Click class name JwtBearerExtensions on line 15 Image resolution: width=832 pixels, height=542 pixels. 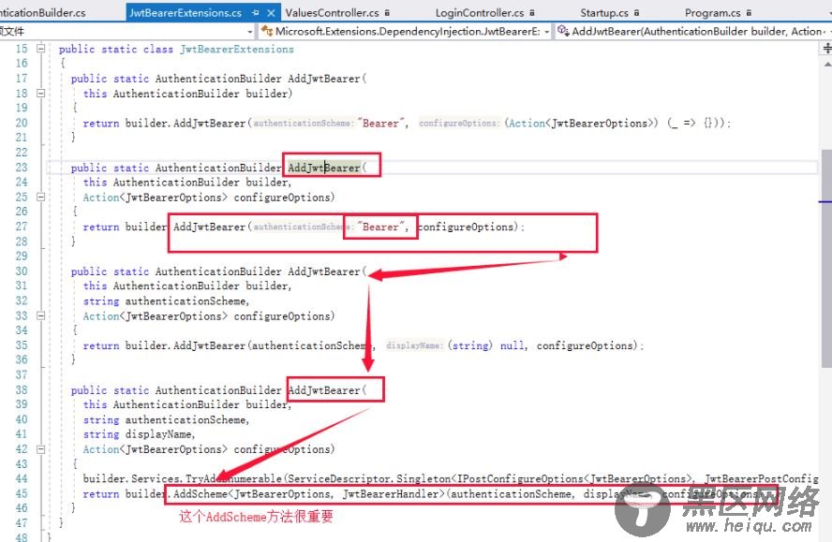pos(237,49)
